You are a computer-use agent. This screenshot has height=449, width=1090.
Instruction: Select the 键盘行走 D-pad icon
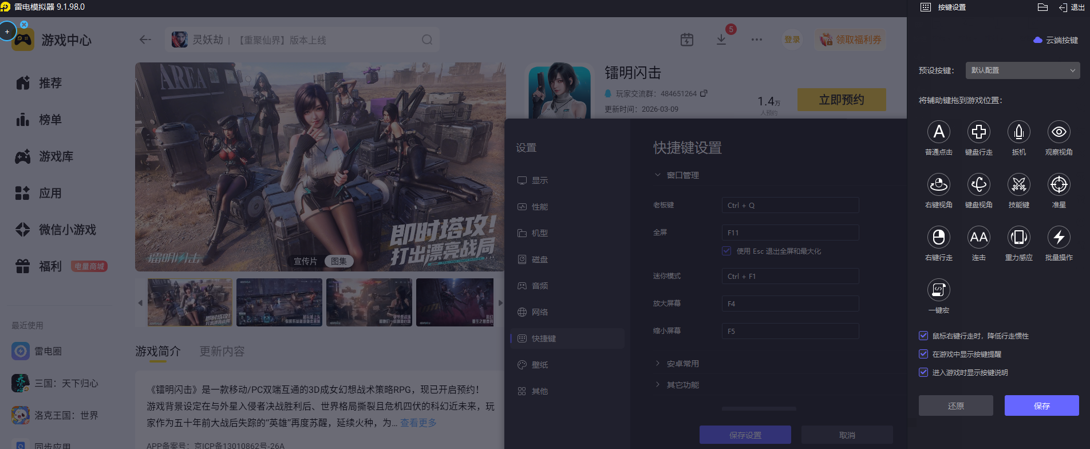click(x=978, y=132)
